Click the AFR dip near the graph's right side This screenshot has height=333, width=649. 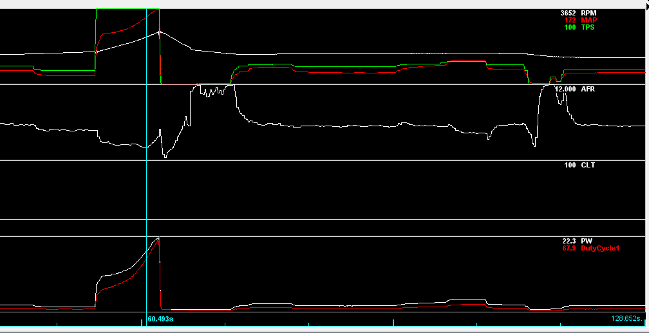tap(534, 146)
